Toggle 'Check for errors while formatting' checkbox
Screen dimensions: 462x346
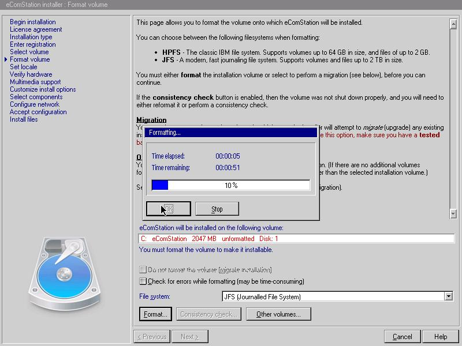pyautogui.click(x=143, y=281)
